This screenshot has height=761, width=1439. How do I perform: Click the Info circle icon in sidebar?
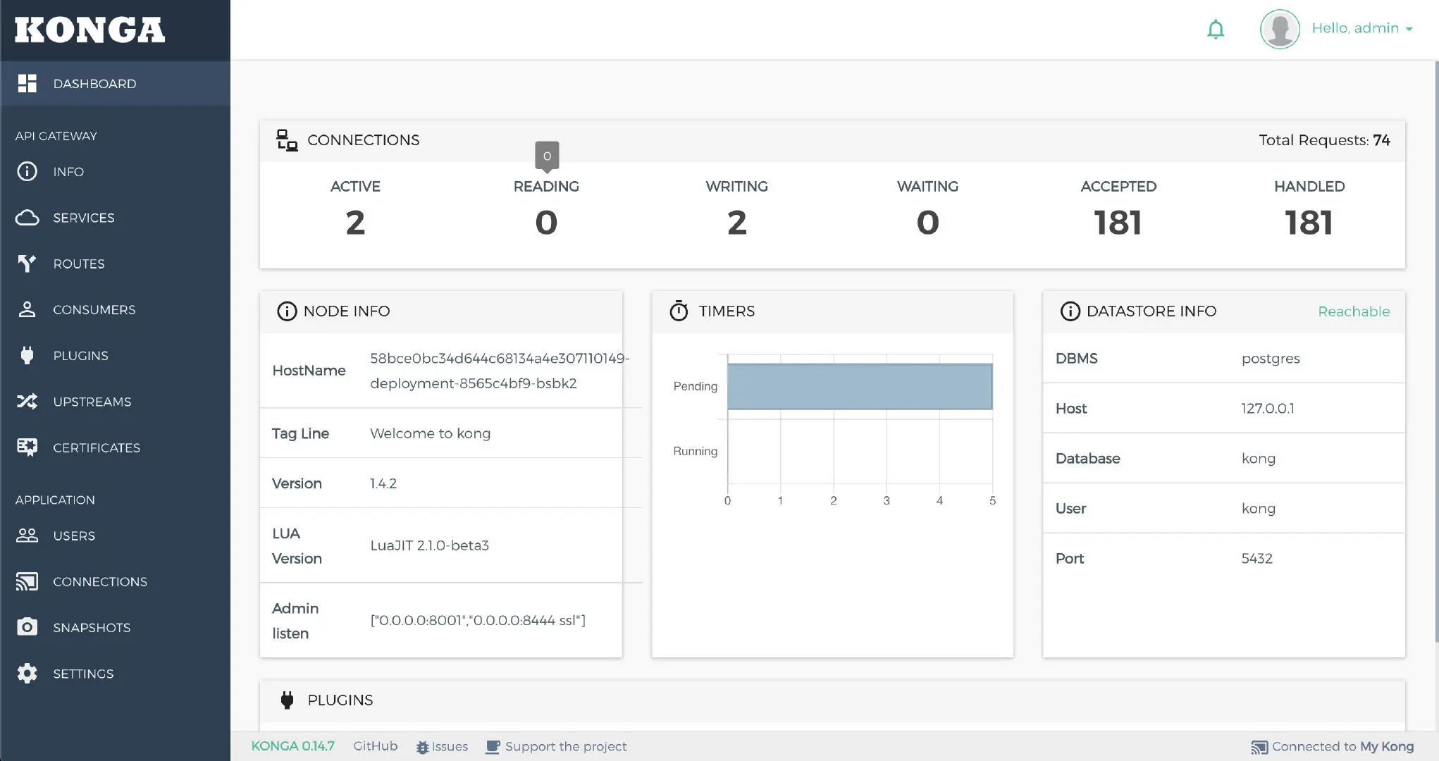(27, 171)
